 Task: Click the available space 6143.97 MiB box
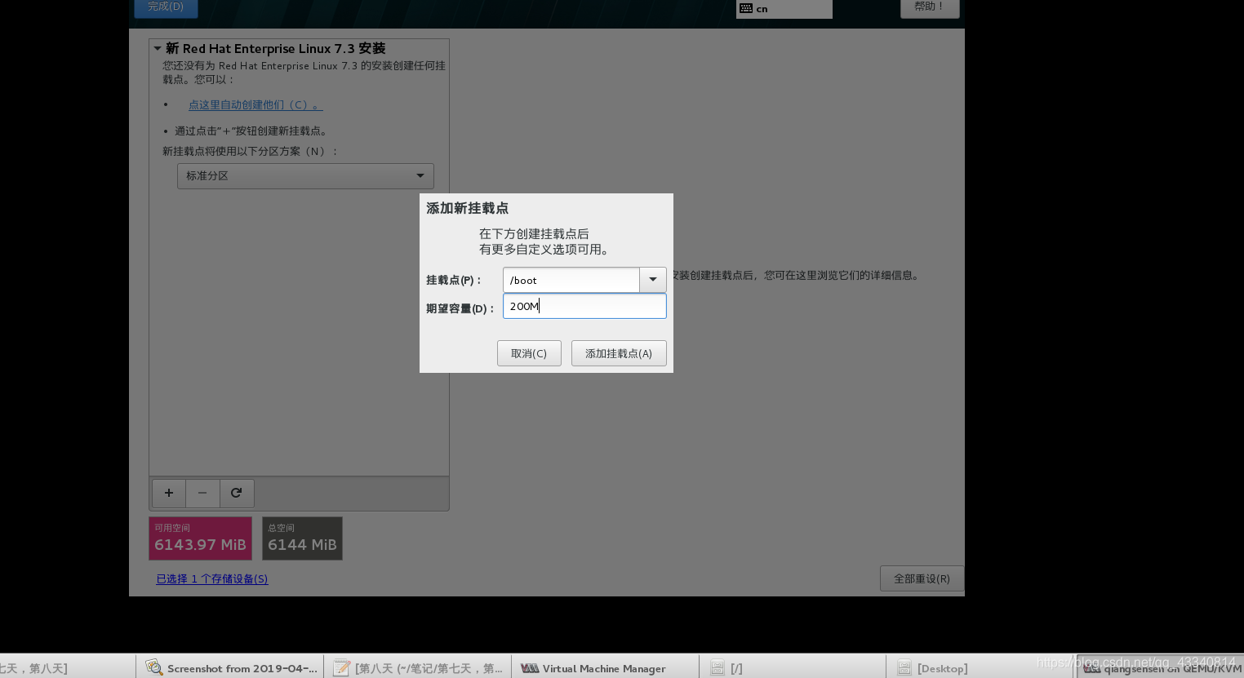[x=200, y=538]
